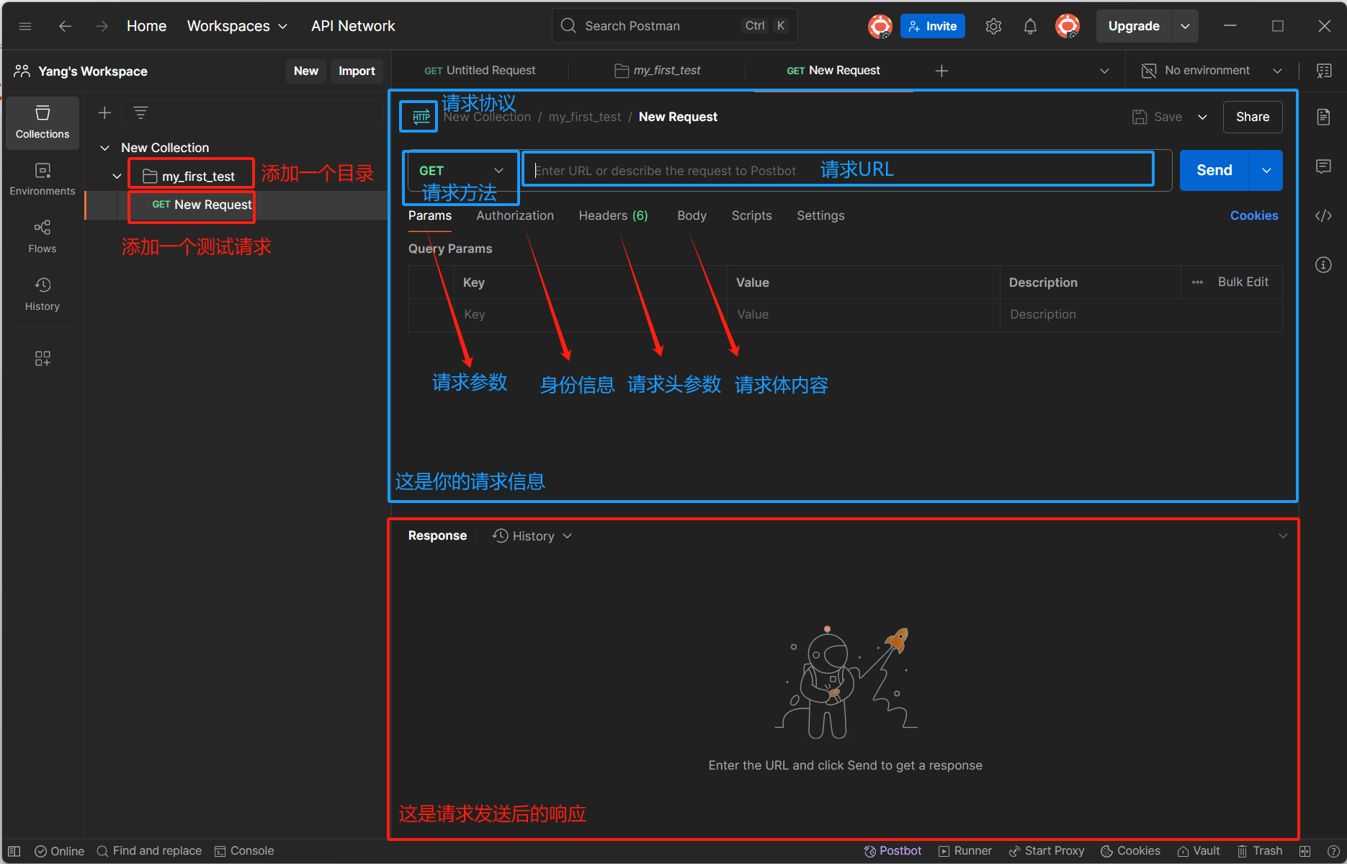Viewport: 1347px width, 864px height.
Task: Open the GET method dropdown
Action: tap(461, 171)
